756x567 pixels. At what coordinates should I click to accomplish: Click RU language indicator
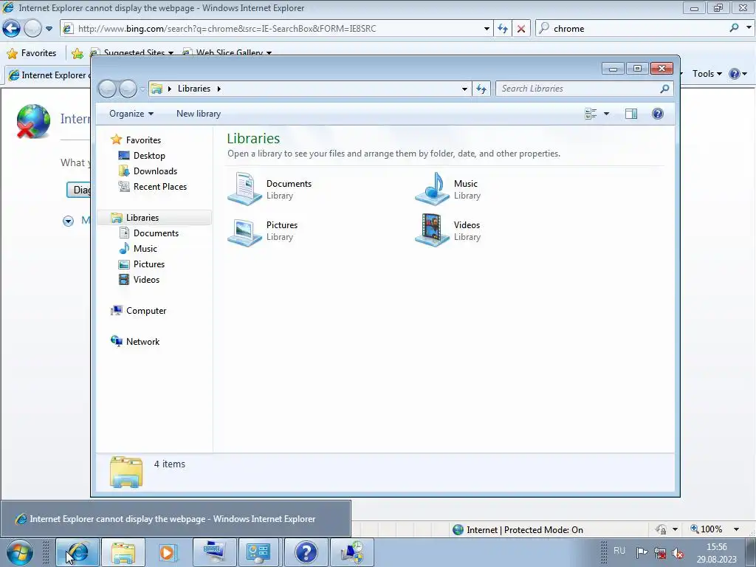pos(619,551)
